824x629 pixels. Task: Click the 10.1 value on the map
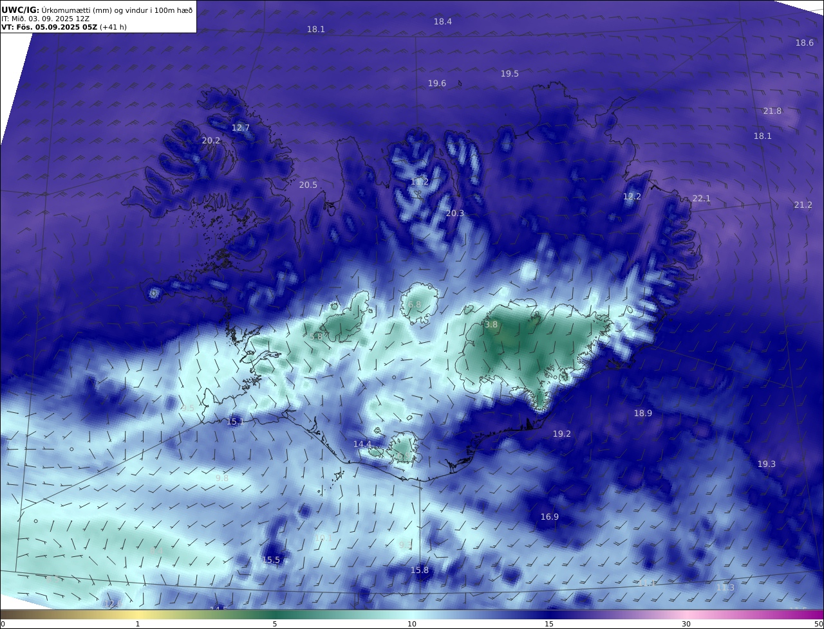coord(323,538)
